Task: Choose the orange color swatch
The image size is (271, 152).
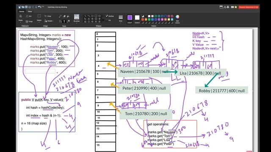Action: coord(146,19)
